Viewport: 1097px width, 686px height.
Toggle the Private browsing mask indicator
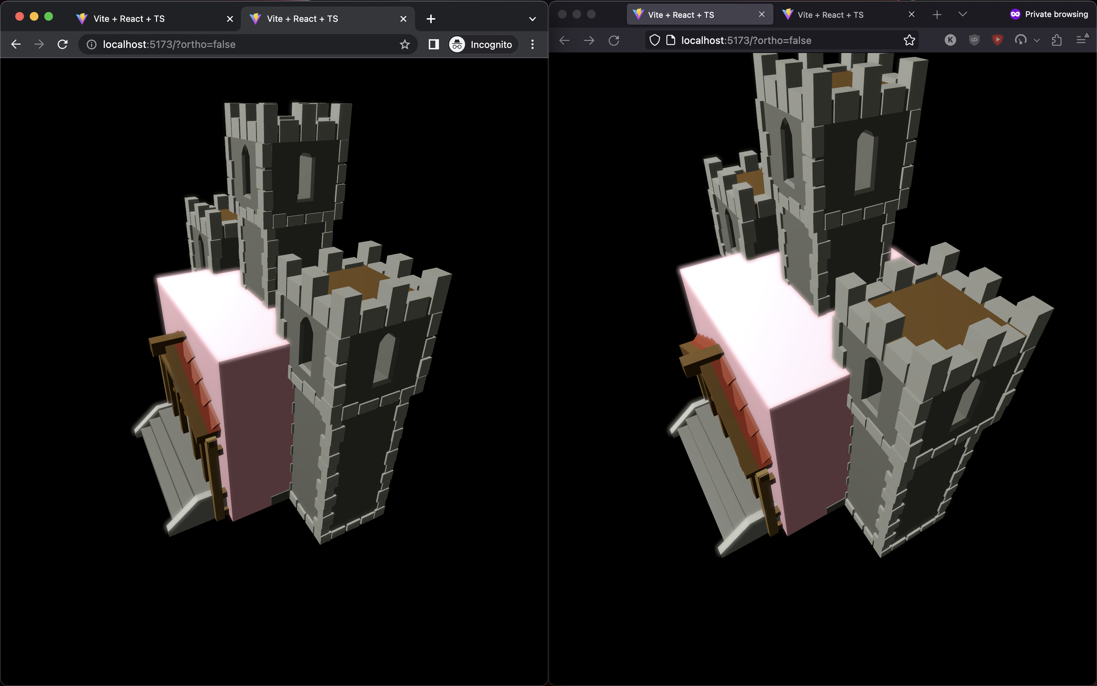[x=1015, y=14]
